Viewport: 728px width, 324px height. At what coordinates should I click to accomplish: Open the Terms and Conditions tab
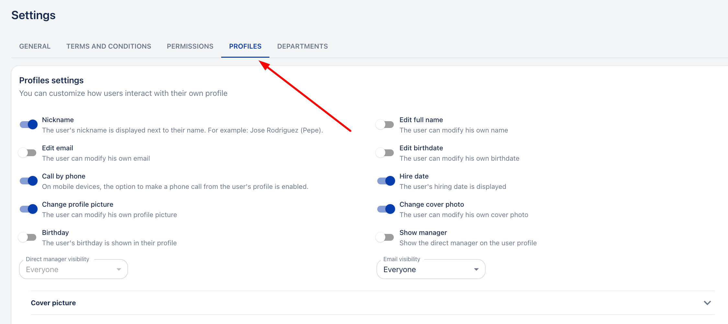click(x=108, y=46)
